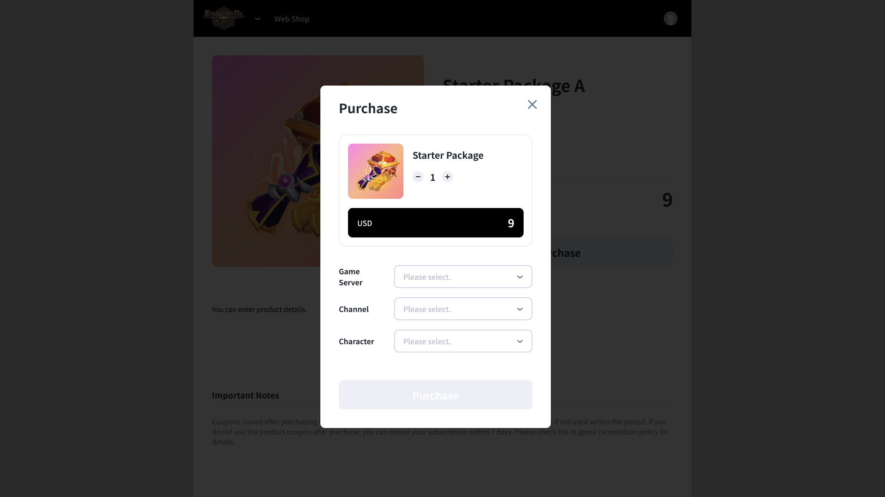
Task: Close the Purchase dialog with the X
Action: click(x=532, y=104)
